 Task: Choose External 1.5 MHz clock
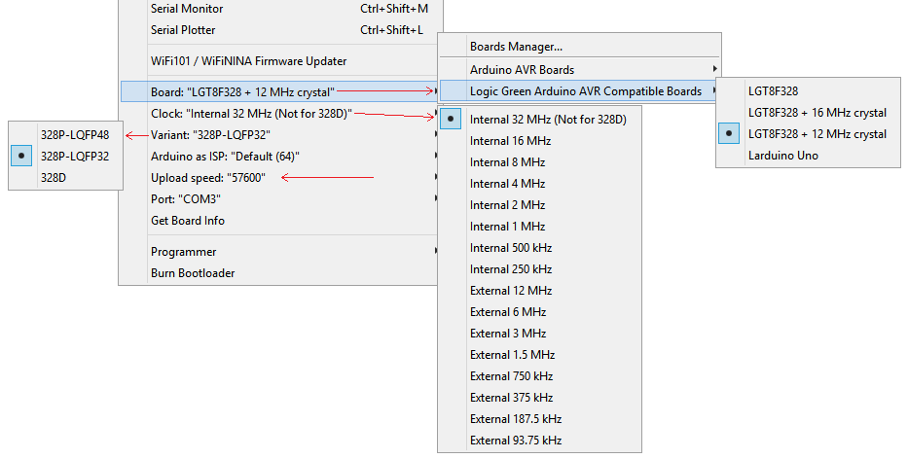coord(540,355)
